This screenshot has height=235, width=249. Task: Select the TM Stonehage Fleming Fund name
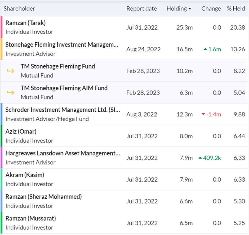click(x=58, y=66)
